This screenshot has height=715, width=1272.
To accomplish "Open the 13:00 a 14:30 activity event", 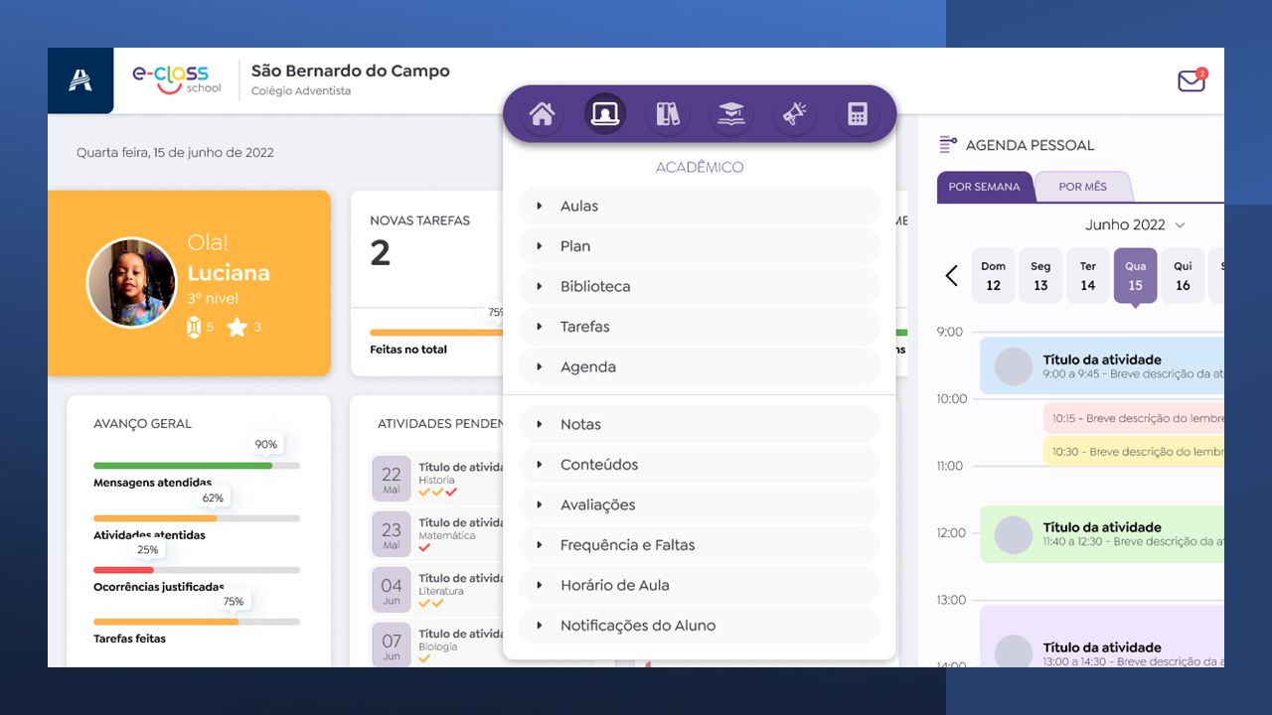I will 1102,637.
